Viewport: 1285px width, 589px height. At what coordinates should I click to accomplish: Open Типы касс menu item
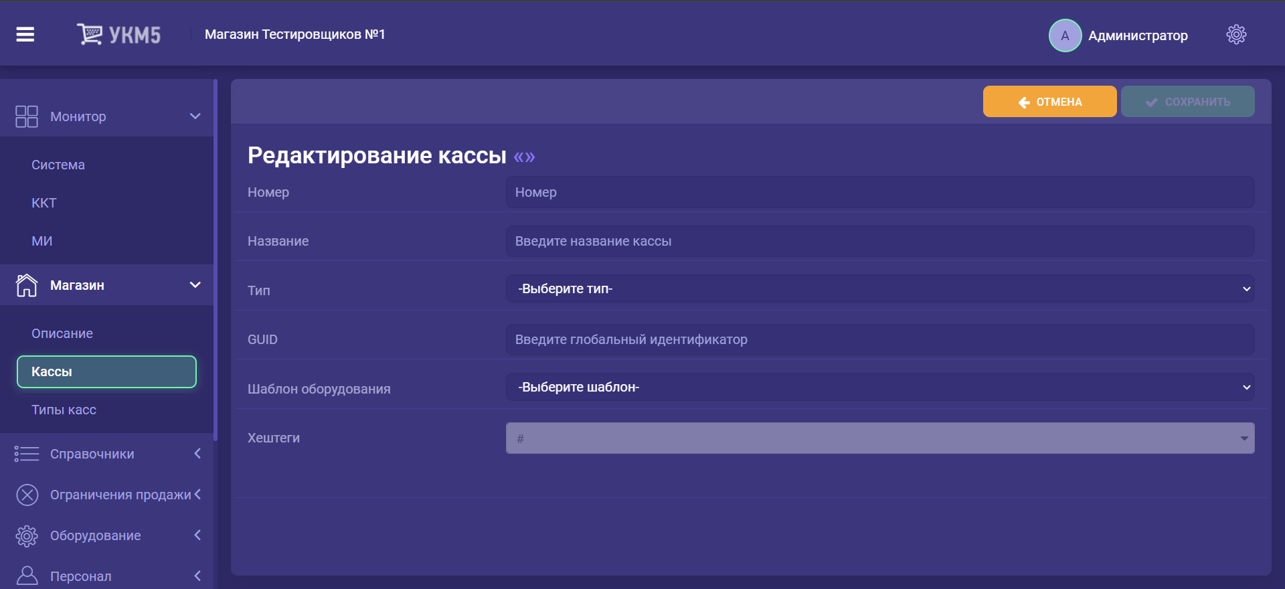coord(64,410)
